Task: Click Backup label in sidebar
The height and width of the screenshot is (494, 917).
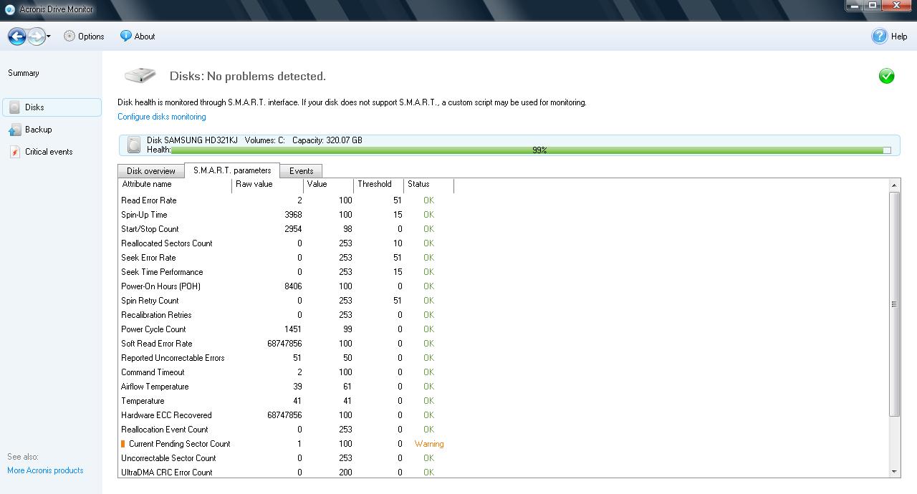Action: coord(38,130)
